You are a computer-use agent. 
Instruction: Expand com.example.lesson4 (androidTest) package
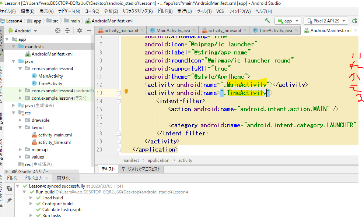20,90
